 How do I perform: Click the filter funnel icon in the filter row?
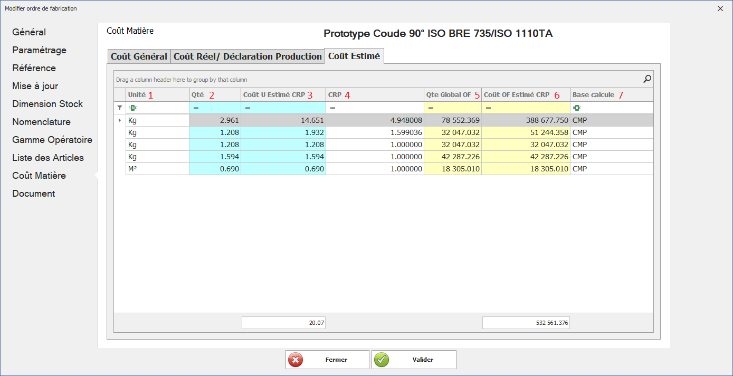point(120,108)
